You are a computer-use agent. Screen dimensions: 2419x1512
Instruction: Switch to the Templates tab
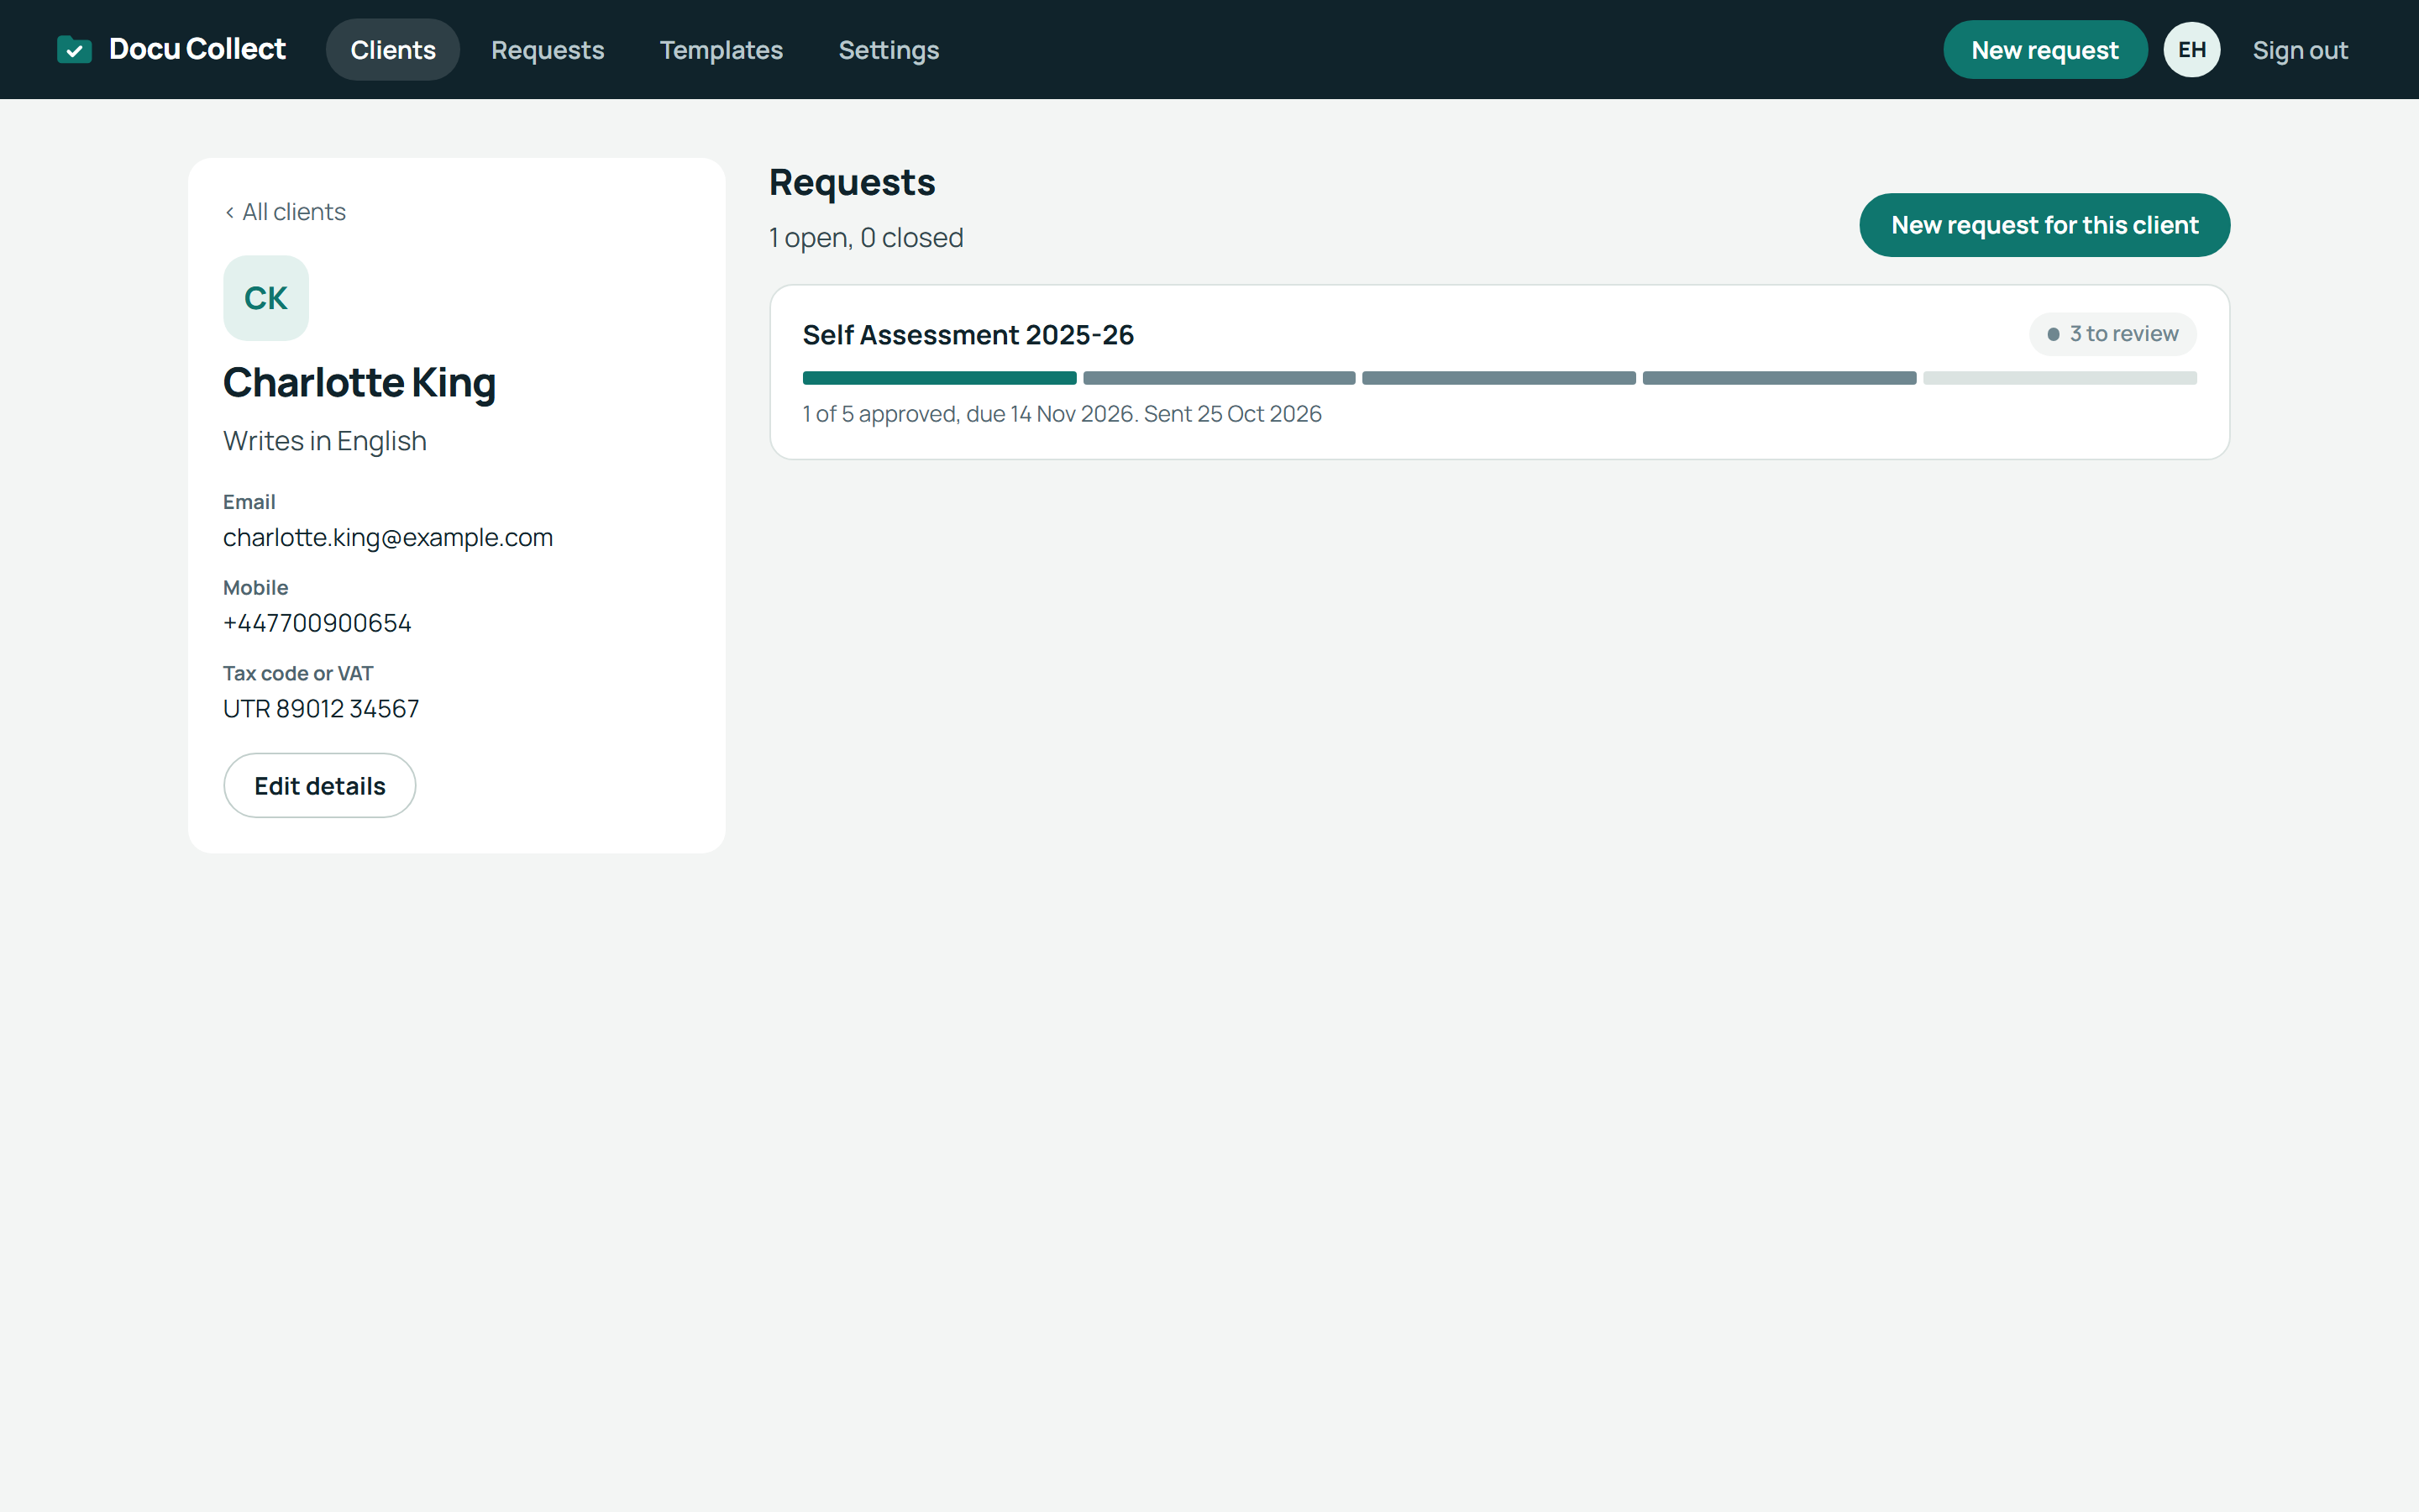(x=721, y=50)
